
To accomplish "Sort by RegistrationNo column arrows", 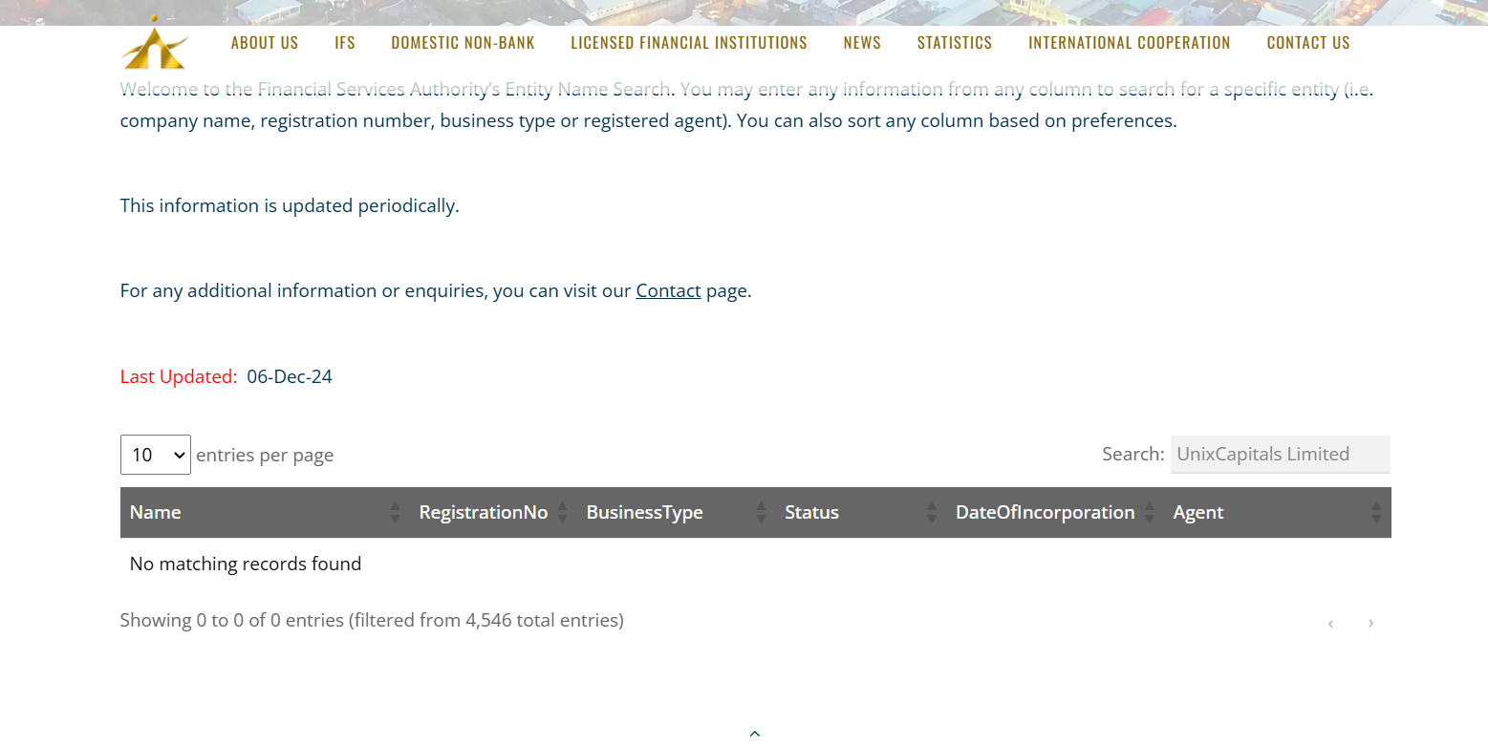I will 563,513.
